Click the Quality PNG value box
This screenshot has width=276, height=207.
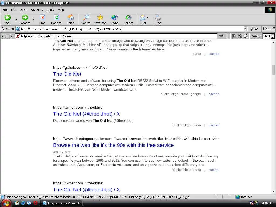pos(267,36)
